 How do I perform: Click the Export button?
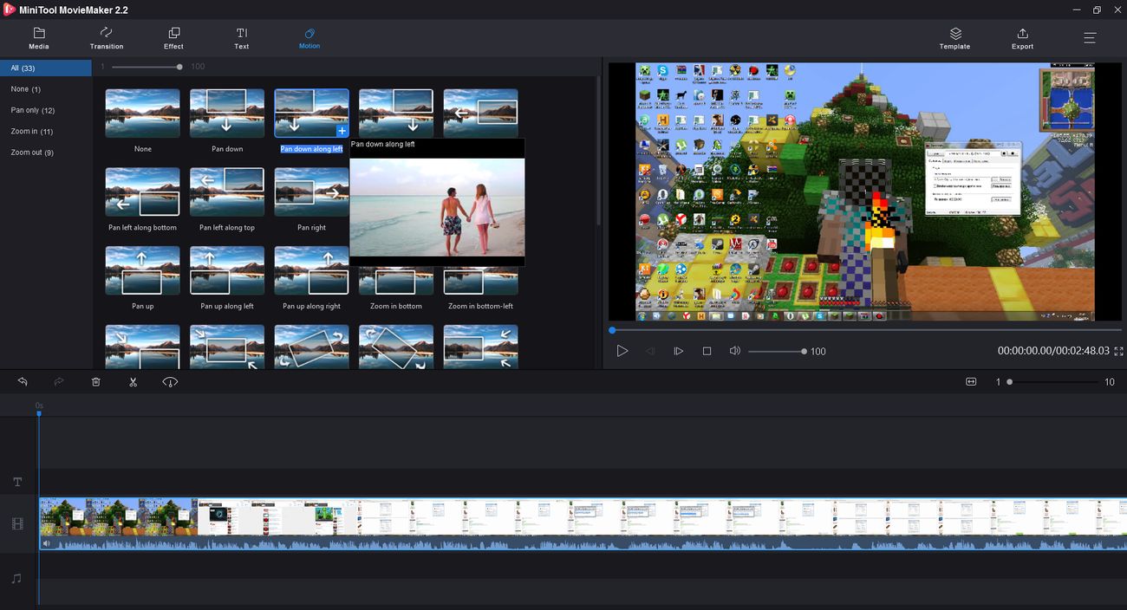pos(1022,38)
